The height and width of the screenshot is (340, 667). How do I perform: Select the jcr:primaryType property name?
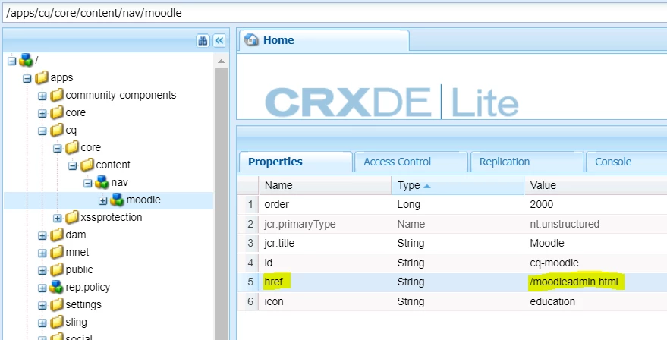tap(300, 224)
